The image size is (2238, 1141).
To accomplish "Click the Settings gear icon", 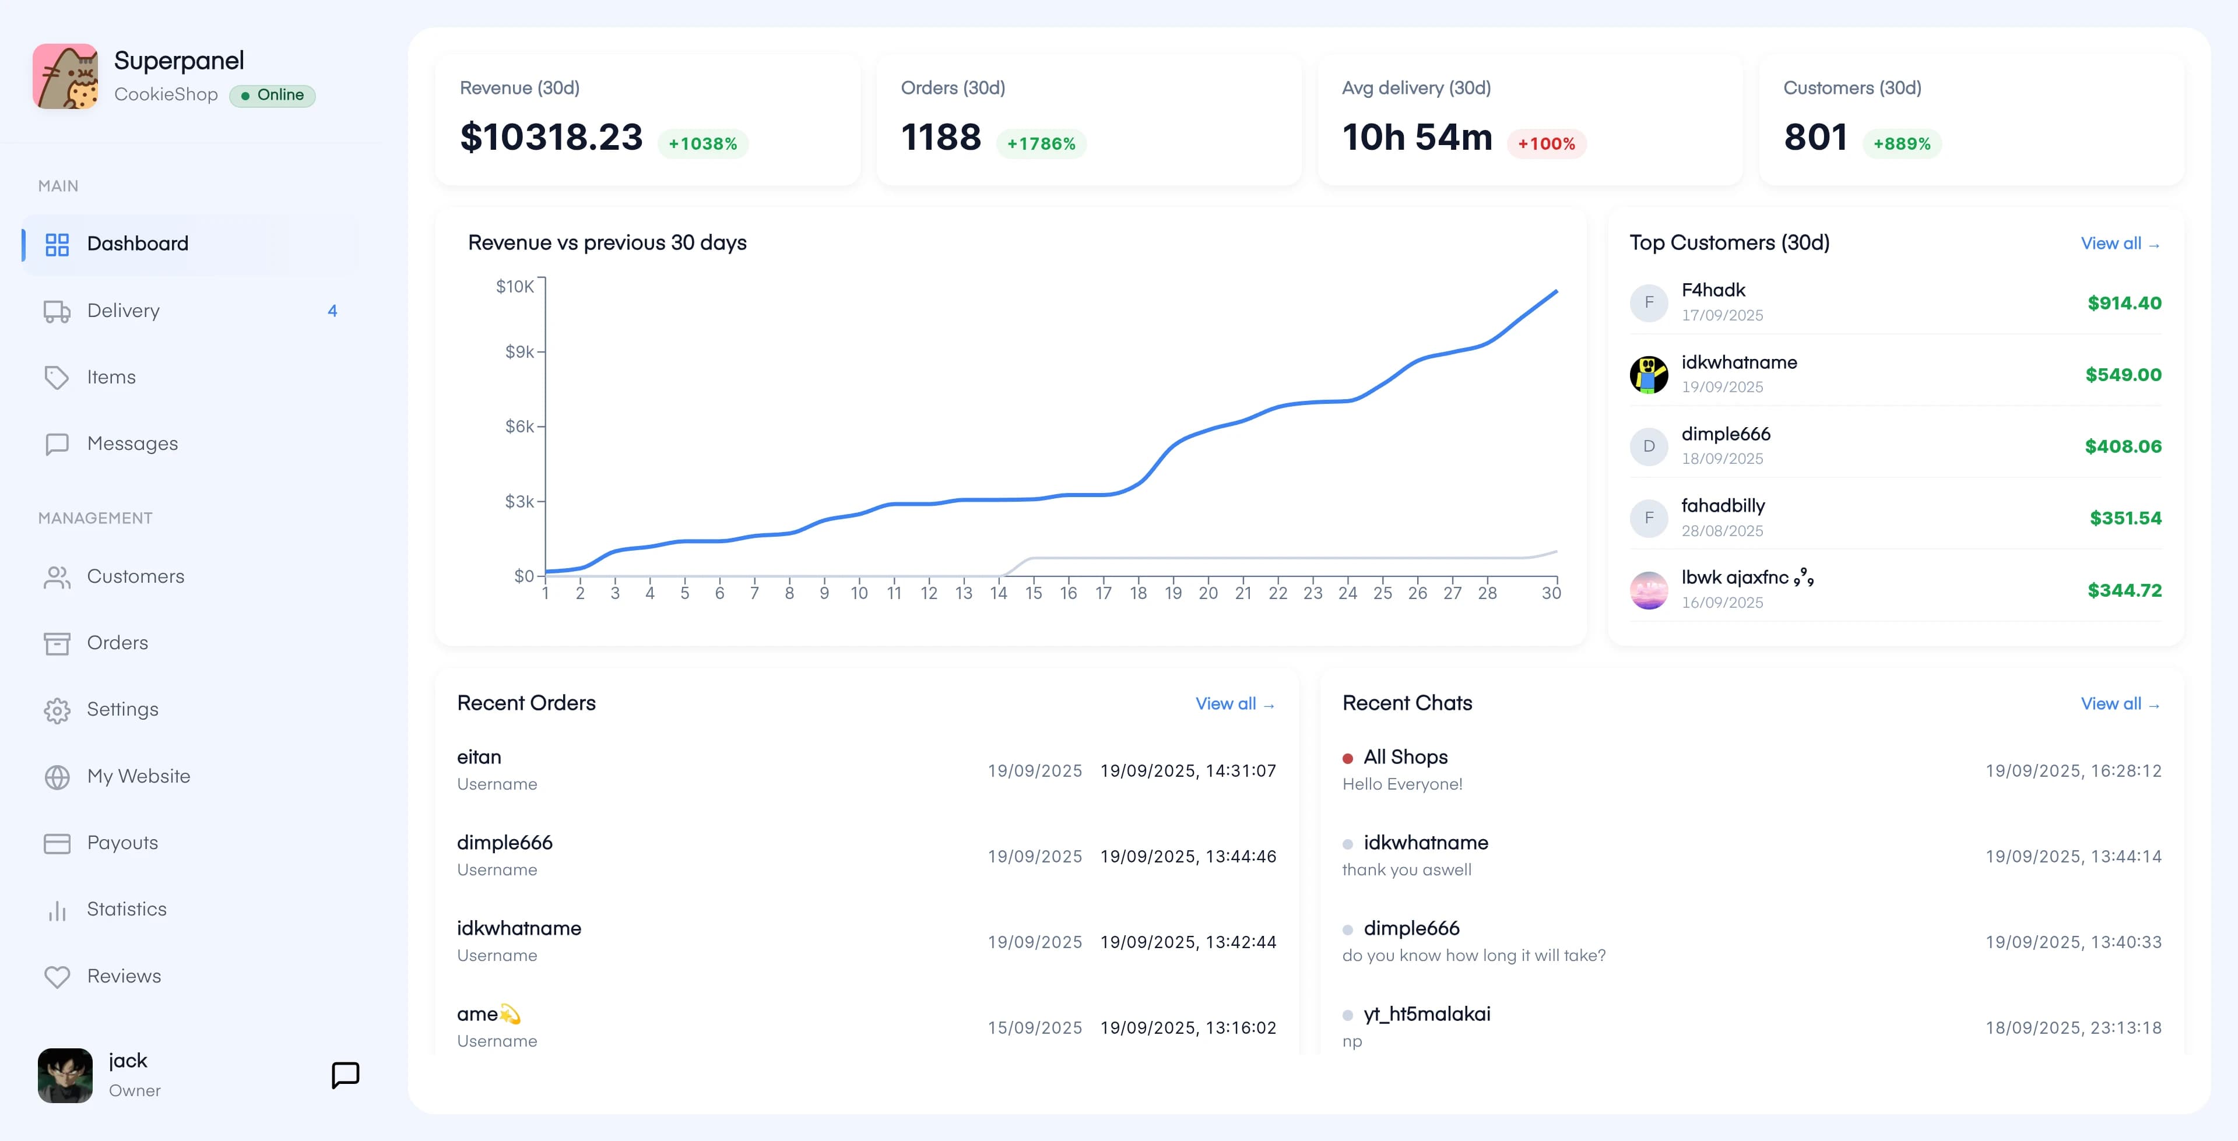I will point(57,709).
